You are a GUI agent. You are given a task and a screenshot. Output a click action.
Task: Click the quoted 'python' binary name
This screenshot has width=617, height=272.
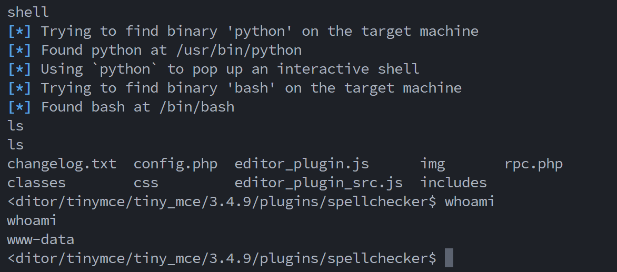(x=260, y=31)
